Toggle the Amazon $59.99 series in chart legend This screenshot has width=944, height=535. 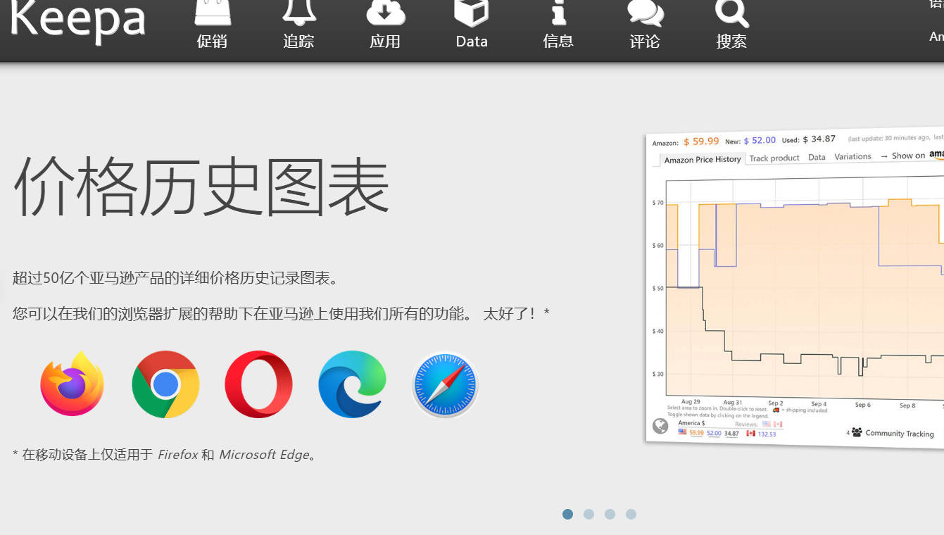coord(697,434)
